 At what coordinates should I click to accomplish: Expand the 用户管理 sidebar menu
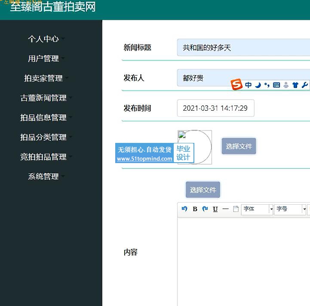[x=46, y=58]
